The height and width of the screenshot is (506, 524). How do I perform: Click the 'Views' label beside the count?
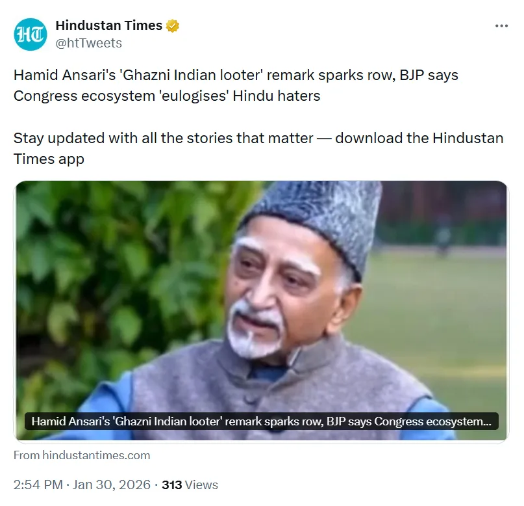click(x=201, y=485)
